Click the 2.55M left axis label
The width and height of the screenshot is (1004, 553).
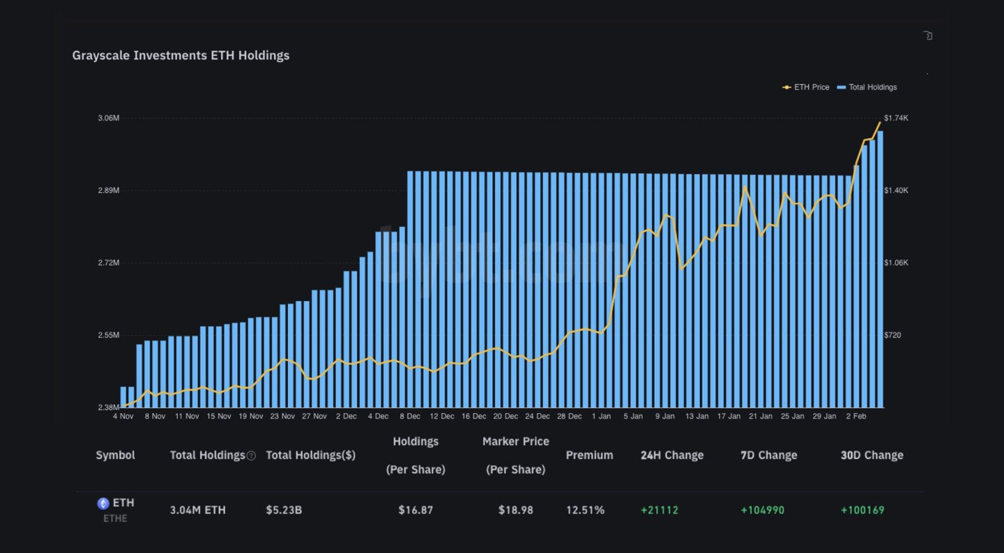(109, 335)
